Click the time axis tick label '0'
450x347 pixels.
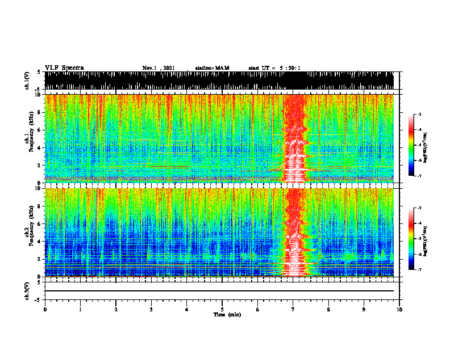click(x=45, y=310)
